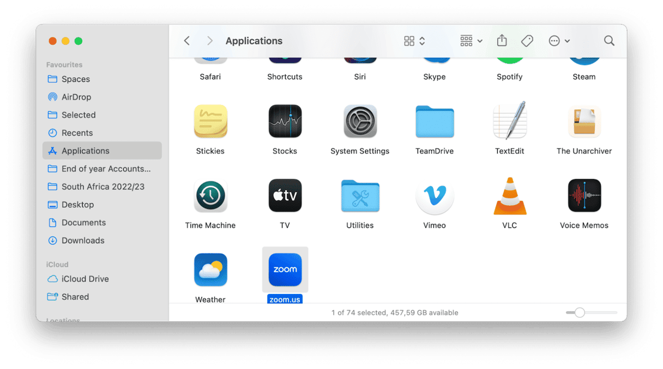The height and width of the screenshot is (369, 663).
Task: Launch Spotify from Applications
Action: click(x=509, y=60)
